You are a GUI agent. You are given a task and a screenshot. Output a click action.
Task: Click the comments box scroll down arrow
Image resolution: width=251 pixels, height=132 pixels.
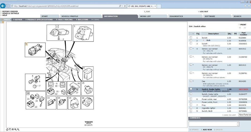(x=238, y=125)
